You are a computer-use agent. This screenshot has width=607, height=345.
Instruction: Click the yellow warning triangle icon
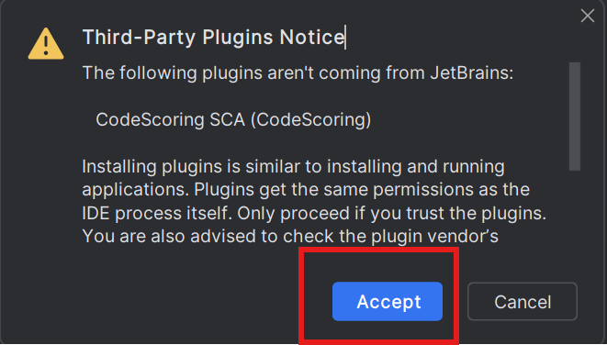click(46, 44)
